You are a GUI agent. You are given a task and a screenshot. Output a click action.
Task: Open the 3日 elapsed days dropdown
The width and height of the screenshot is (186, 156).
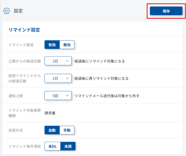pos(58,61)
